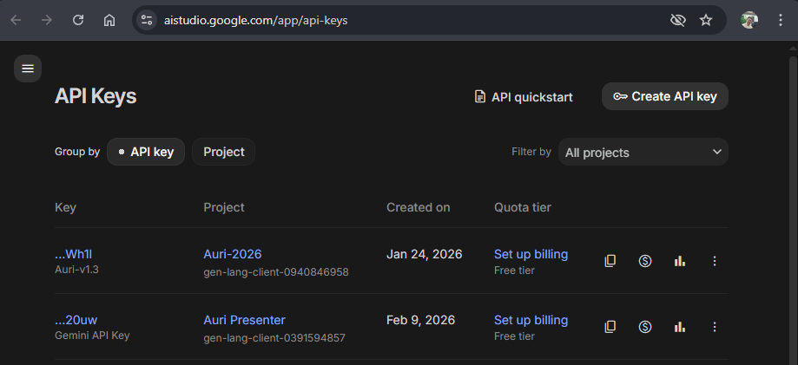Open the hamburger navigation menu
Screen dimensions: 798x365
28,68
